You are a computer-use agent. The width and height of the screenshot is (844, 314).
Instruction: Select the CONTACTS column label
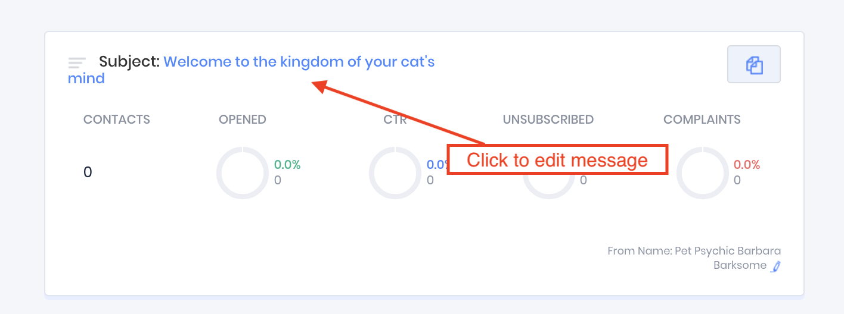coord(117,120)
